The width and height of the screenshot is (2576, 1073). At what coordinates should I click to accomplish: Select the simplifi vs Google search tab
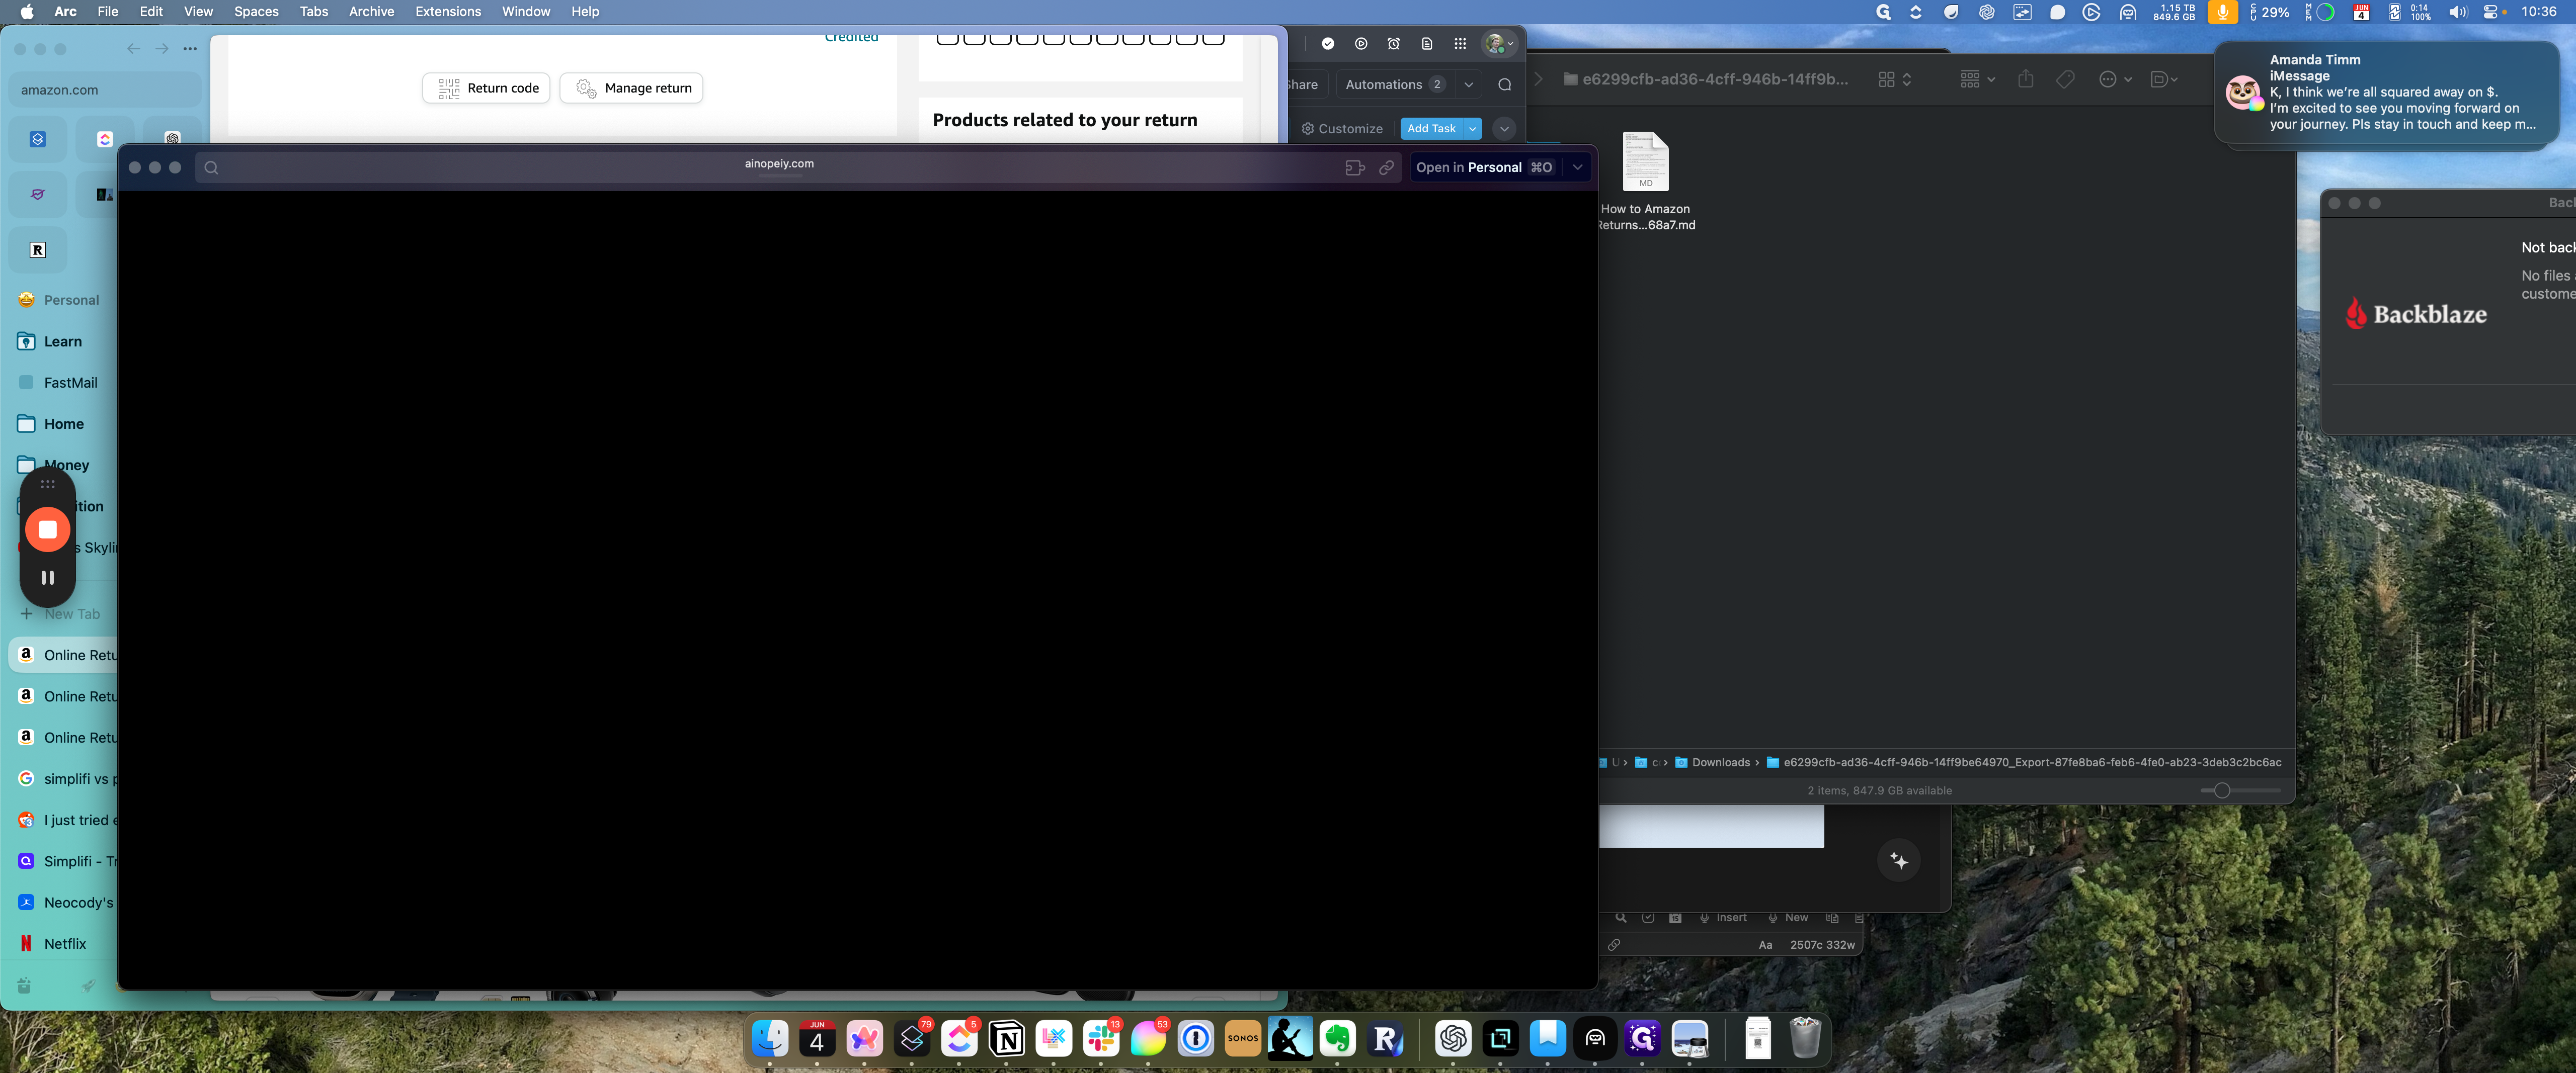[62, 779]
